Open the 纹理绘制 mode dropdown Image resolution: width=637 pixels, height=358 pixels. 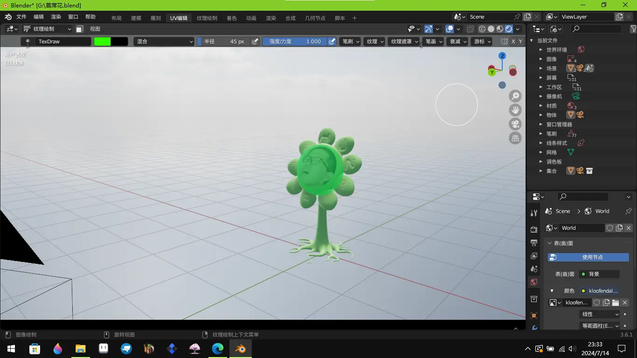tap(48, 29)
